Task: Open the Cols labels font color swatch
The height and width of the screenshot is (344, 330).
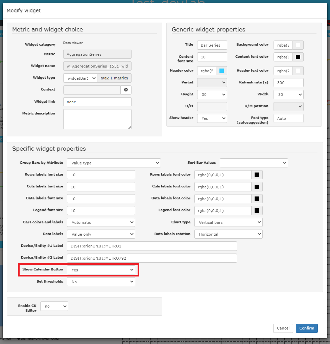Action: click(x=257, y=187)
